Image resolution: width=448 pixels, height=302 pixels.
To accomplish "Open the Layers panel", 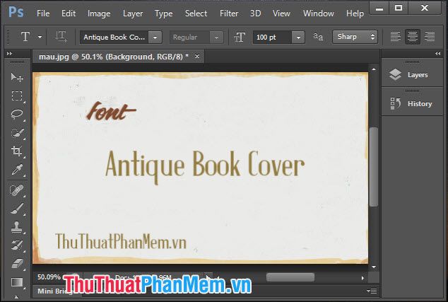I will click(x=412, y=75).
